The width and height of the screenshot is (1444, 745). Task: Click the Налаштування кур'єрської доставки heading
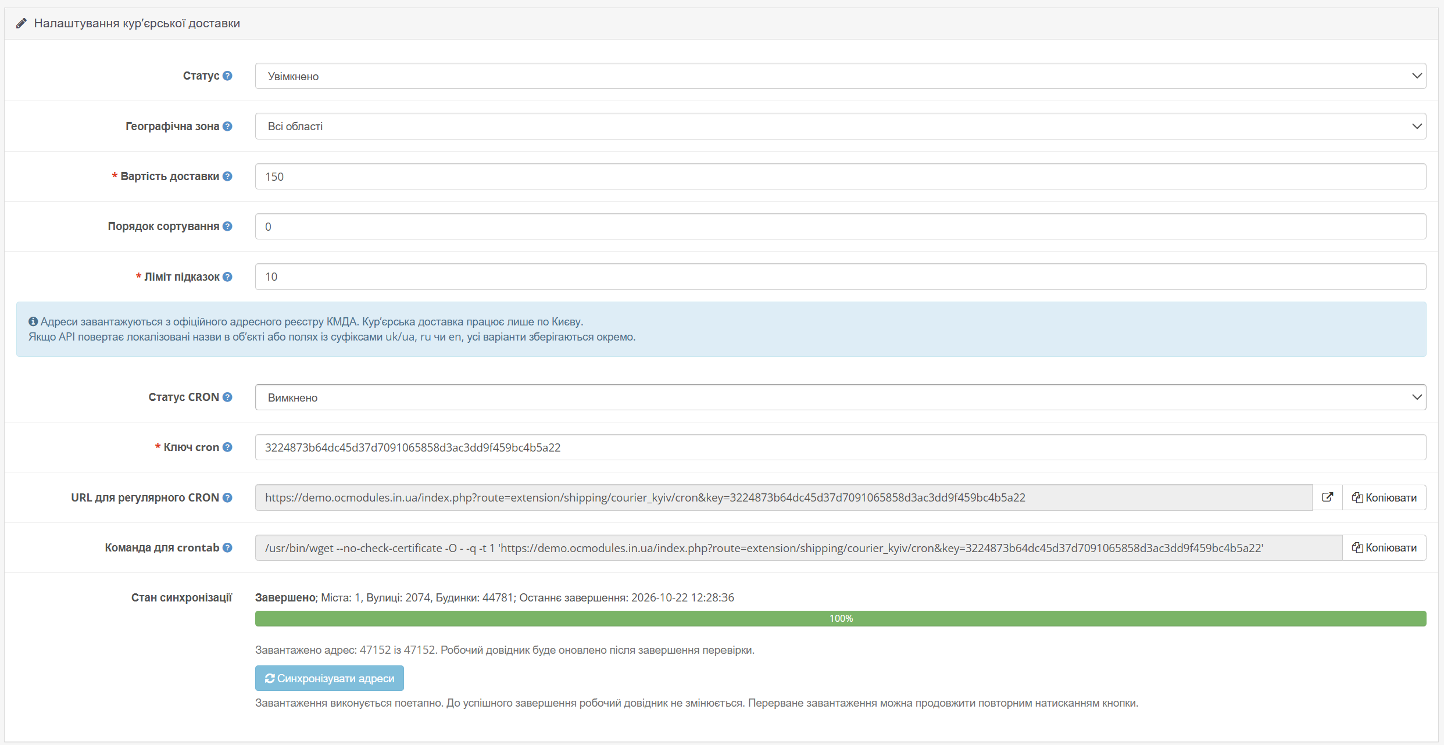(137, 23)
